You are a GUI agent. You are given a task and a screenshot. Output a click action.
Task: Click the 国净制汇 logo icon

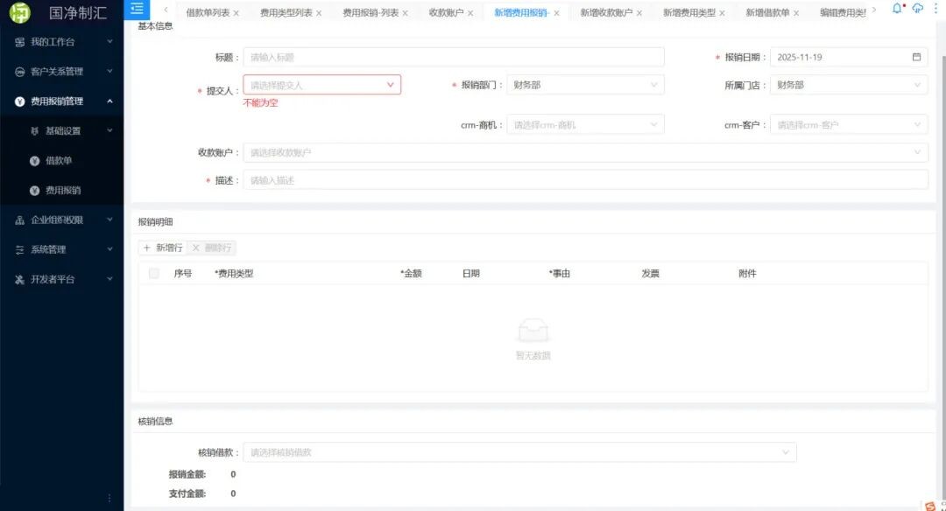tap(19, 12)
